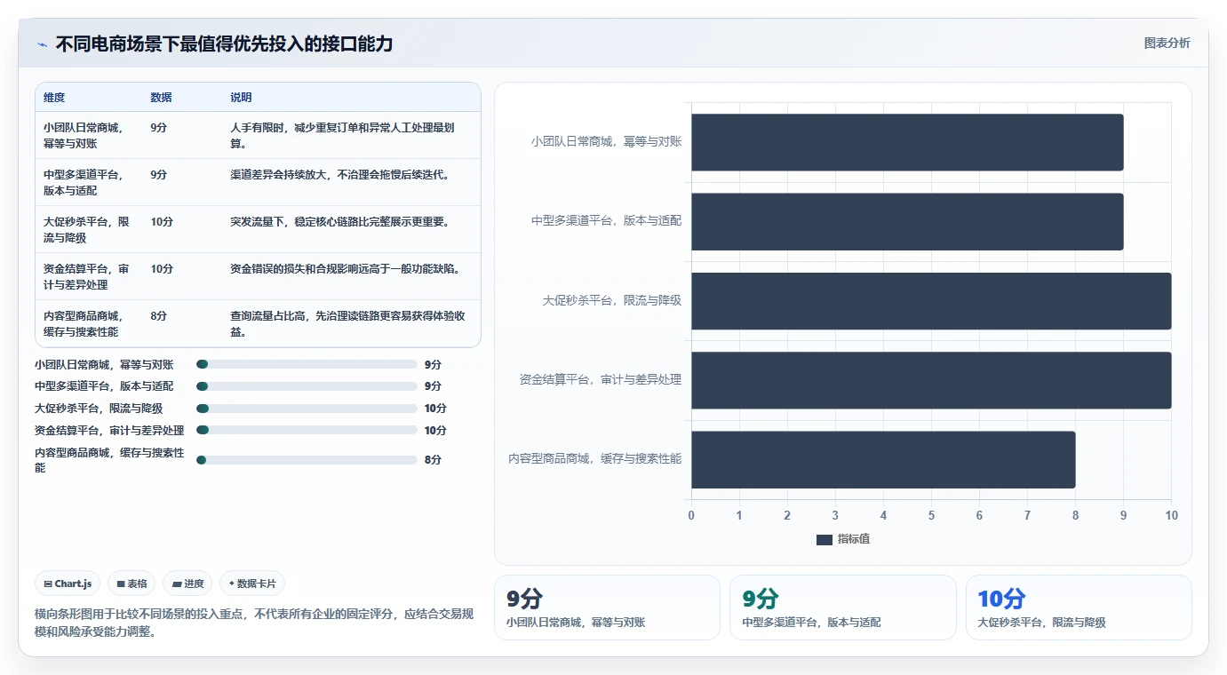The width and height of the screenshot is (1227, 675).
Task: Click progress bar for 中型多渠道平台
Action: point(307,386)
